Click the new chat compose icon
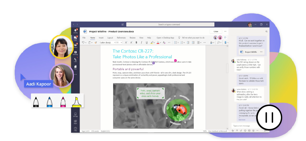 [x=123, y=25]
